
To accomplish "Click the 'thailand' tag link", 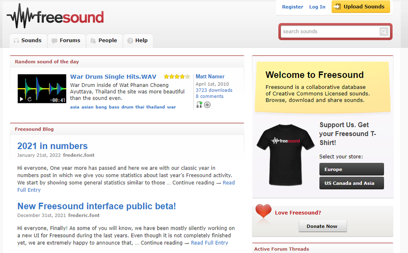I will click(155, 107).
